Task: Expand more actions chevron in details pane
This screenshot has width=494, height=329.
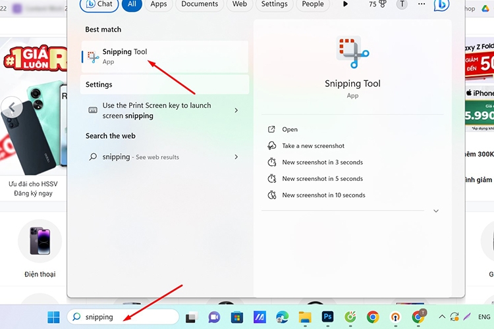Action: coord(436,211)
